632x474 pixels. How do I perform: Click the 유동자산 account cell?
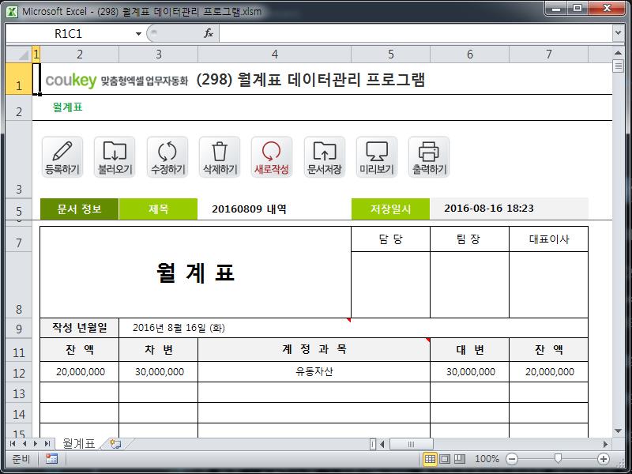314,372
